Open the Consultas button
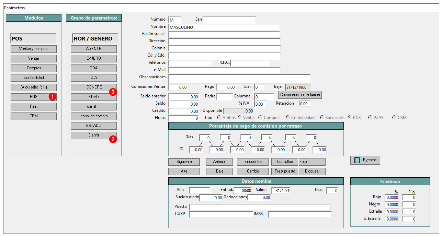The height and width of the screenshot is (237, 442). [285, 162]
